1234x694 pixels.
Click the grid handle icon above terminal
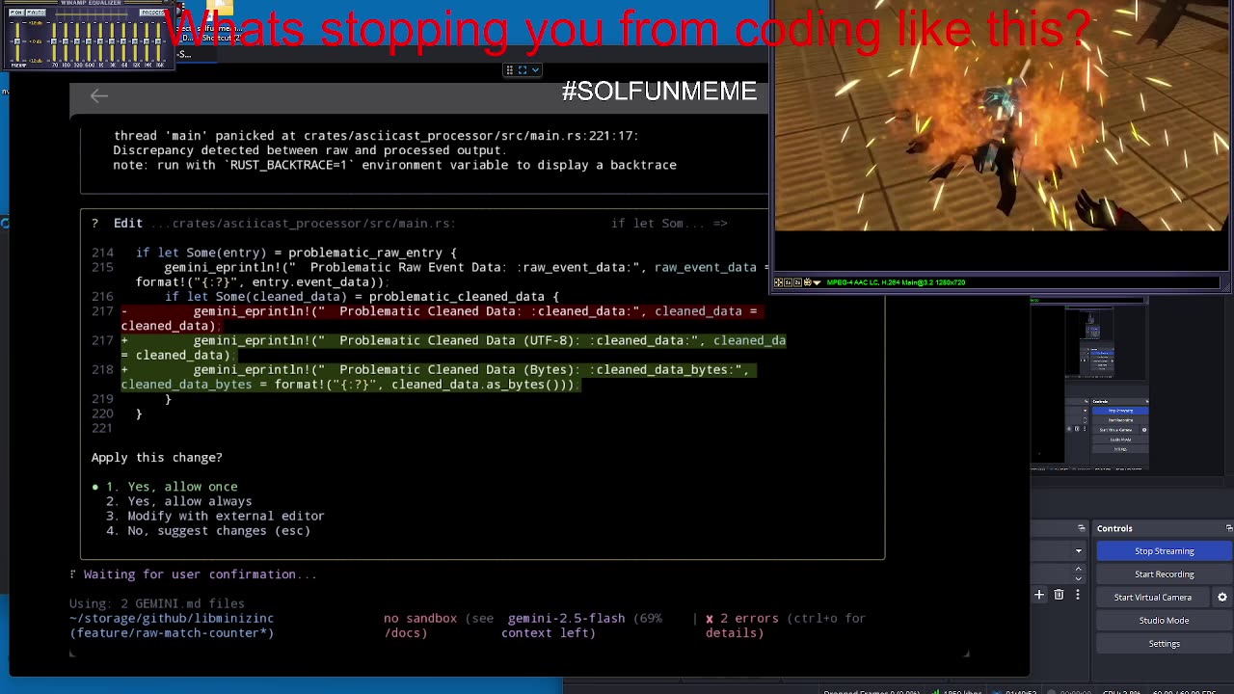[x=509, y=70]
